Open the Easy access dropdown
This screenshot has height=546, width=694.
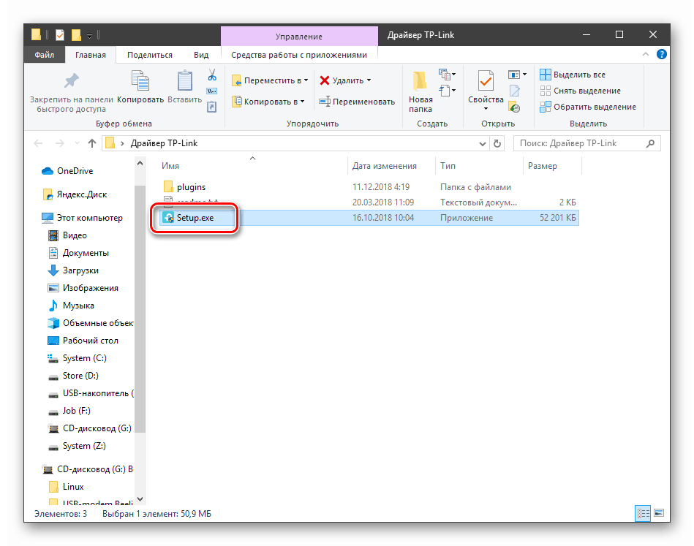pyautogui.click(x=447, y=91)
